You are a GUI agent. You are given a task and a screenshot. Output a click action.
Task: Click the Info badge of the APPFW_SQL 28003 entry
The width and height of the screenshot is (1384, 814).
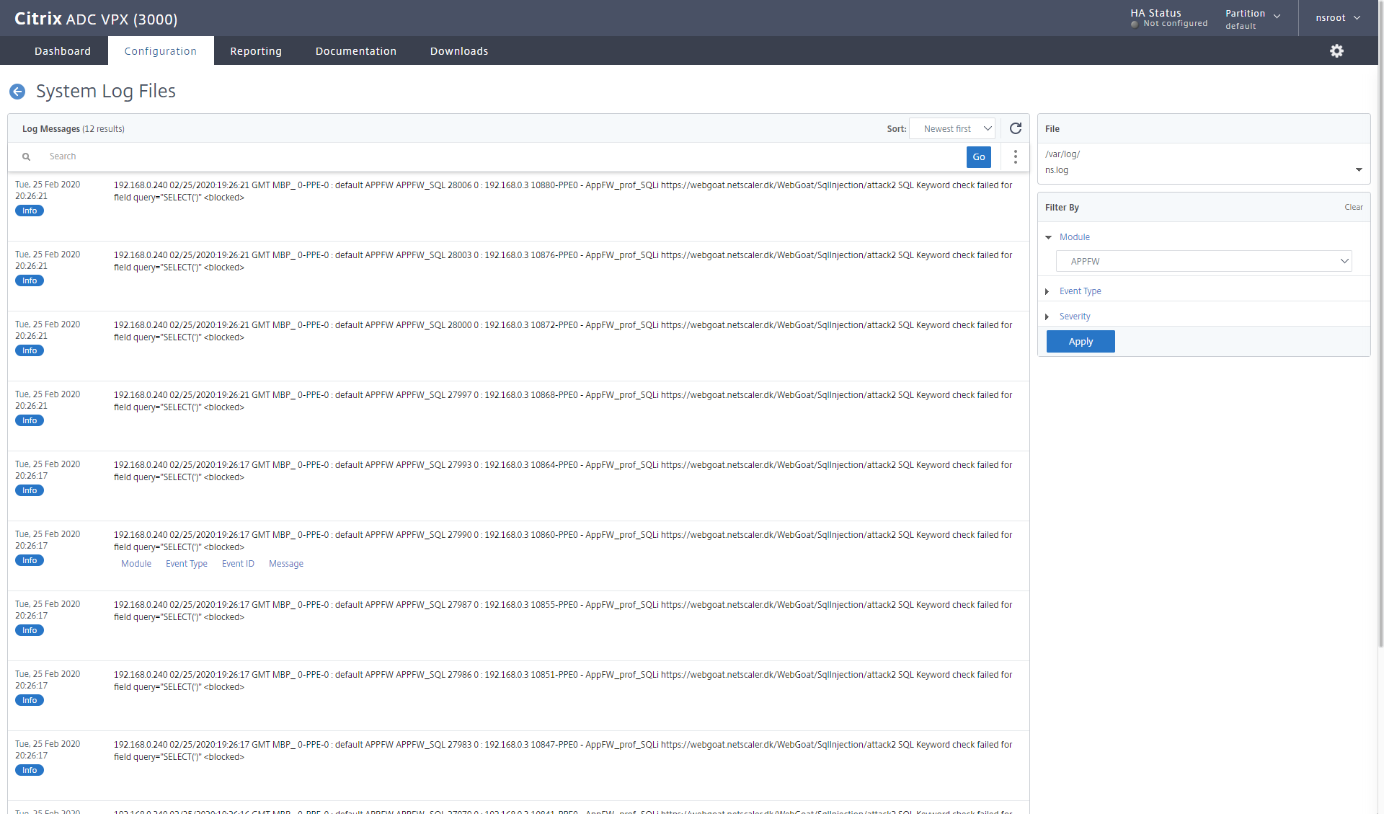30,280
